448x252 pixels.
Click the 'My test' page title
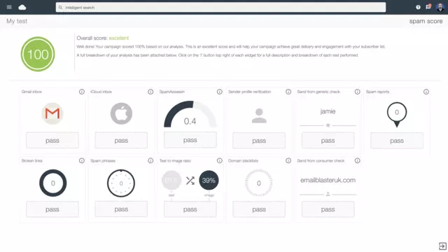coord(17,21)
